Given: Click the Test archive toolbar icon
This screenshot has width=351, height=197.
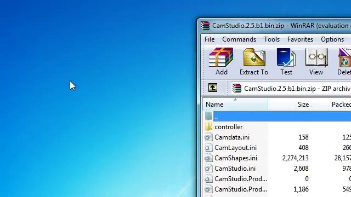Looking at the screenshot, I should (x=286, y=57).
